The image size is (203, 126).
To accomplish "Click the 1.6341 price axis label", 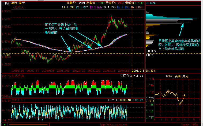I will [x=6, y=42].
